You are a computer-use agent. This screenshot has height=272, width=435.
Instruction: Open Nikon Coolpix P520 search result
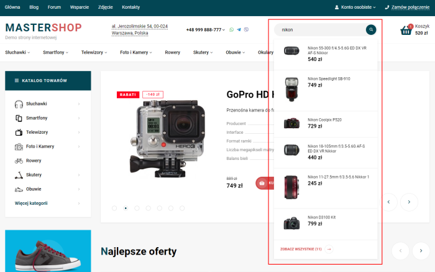(326, 124)
